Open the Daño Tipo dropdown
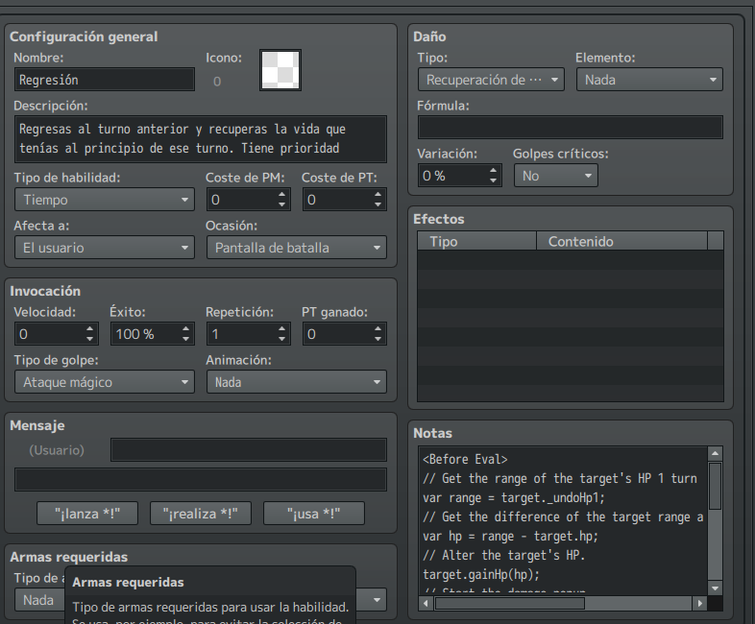Viewport: 755px width, 624px height. pos(491,80)
